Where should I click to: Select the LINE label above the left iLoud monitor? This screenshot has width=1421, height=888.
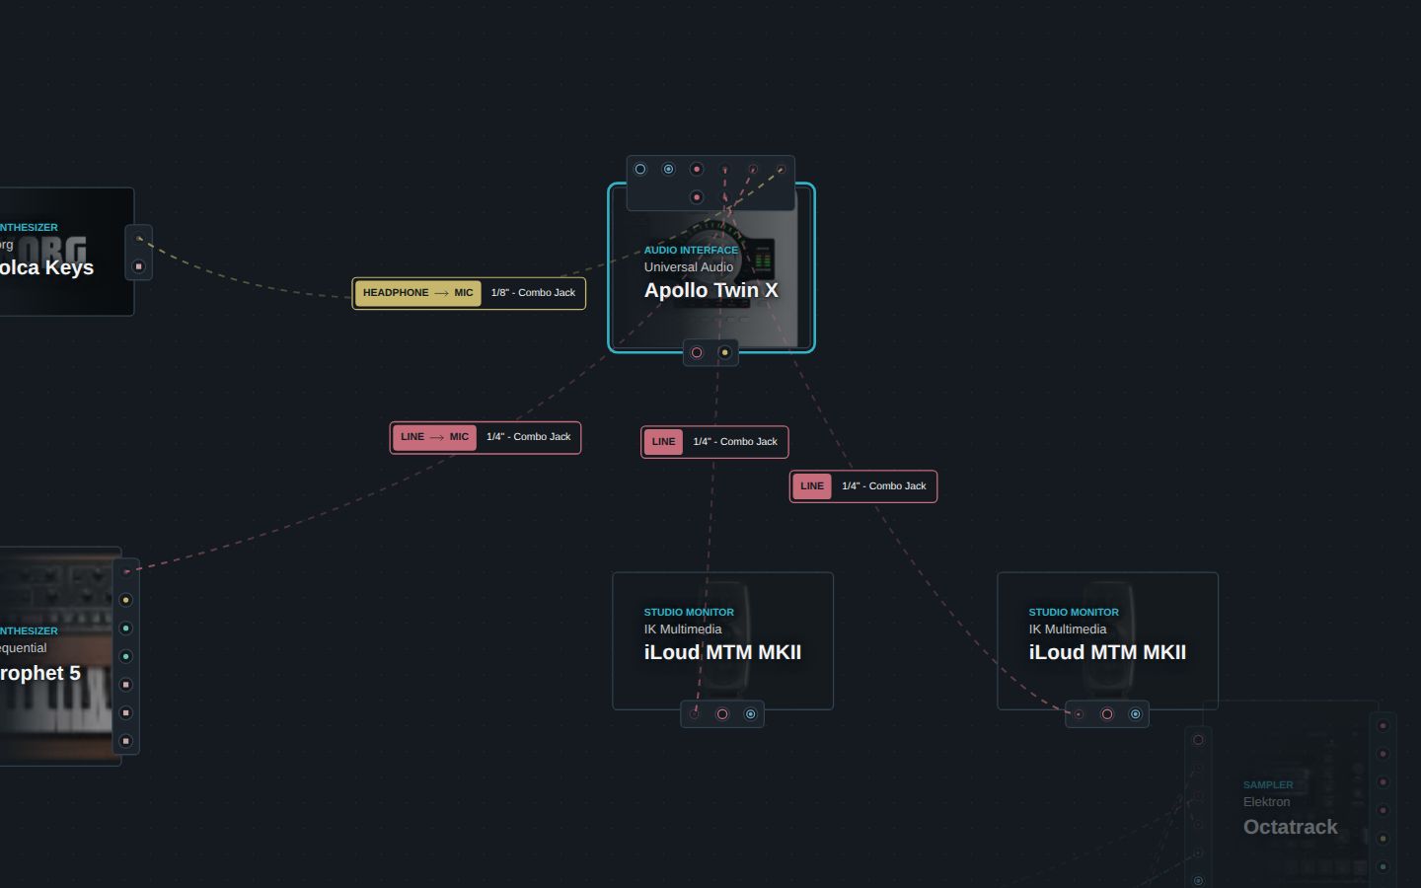(x=714, y=442)
